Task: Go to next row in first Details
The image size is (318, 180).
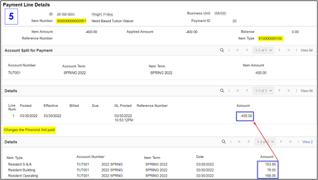Action: coord(279,90)
